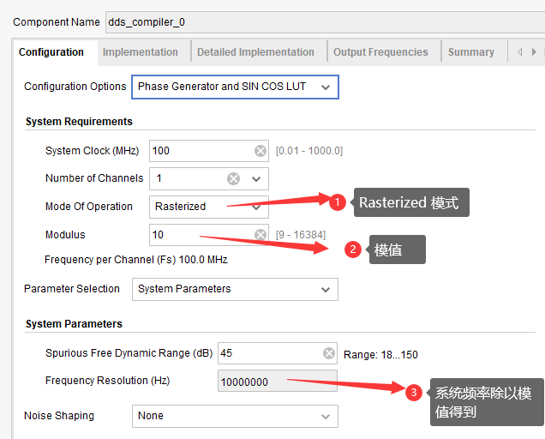Screen dimensions: 545x439
Task: Switch to the Implementation tab
Action: point(140,52)
